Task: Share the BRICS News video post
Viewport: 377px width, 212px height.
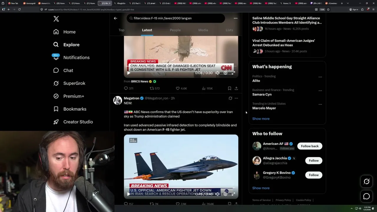Action: [x=236, y=88]
